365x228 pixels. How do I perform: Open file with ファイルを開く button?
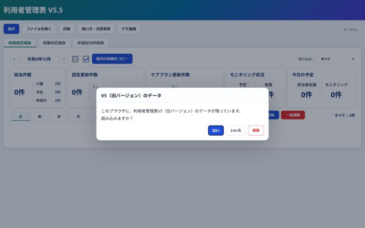[39, 29]
